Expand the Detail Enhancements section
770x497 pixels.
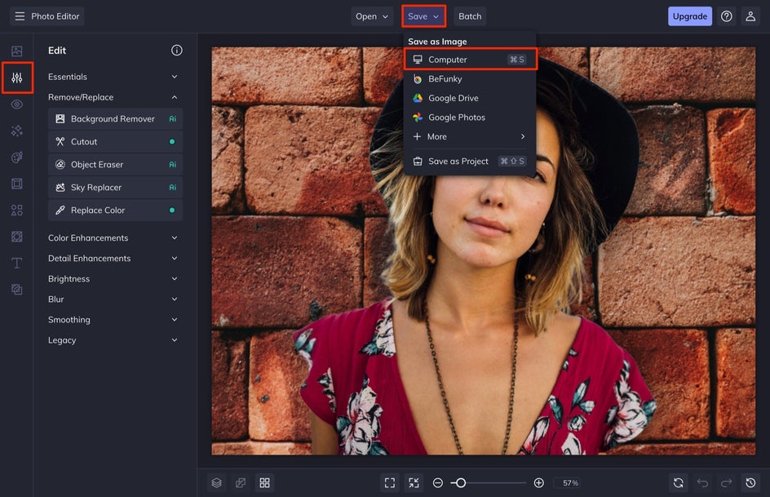113,259
